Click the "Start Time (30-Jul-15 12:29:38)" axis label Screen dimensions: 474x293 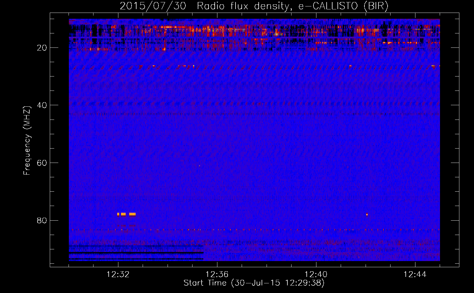[x=254, y=283]
